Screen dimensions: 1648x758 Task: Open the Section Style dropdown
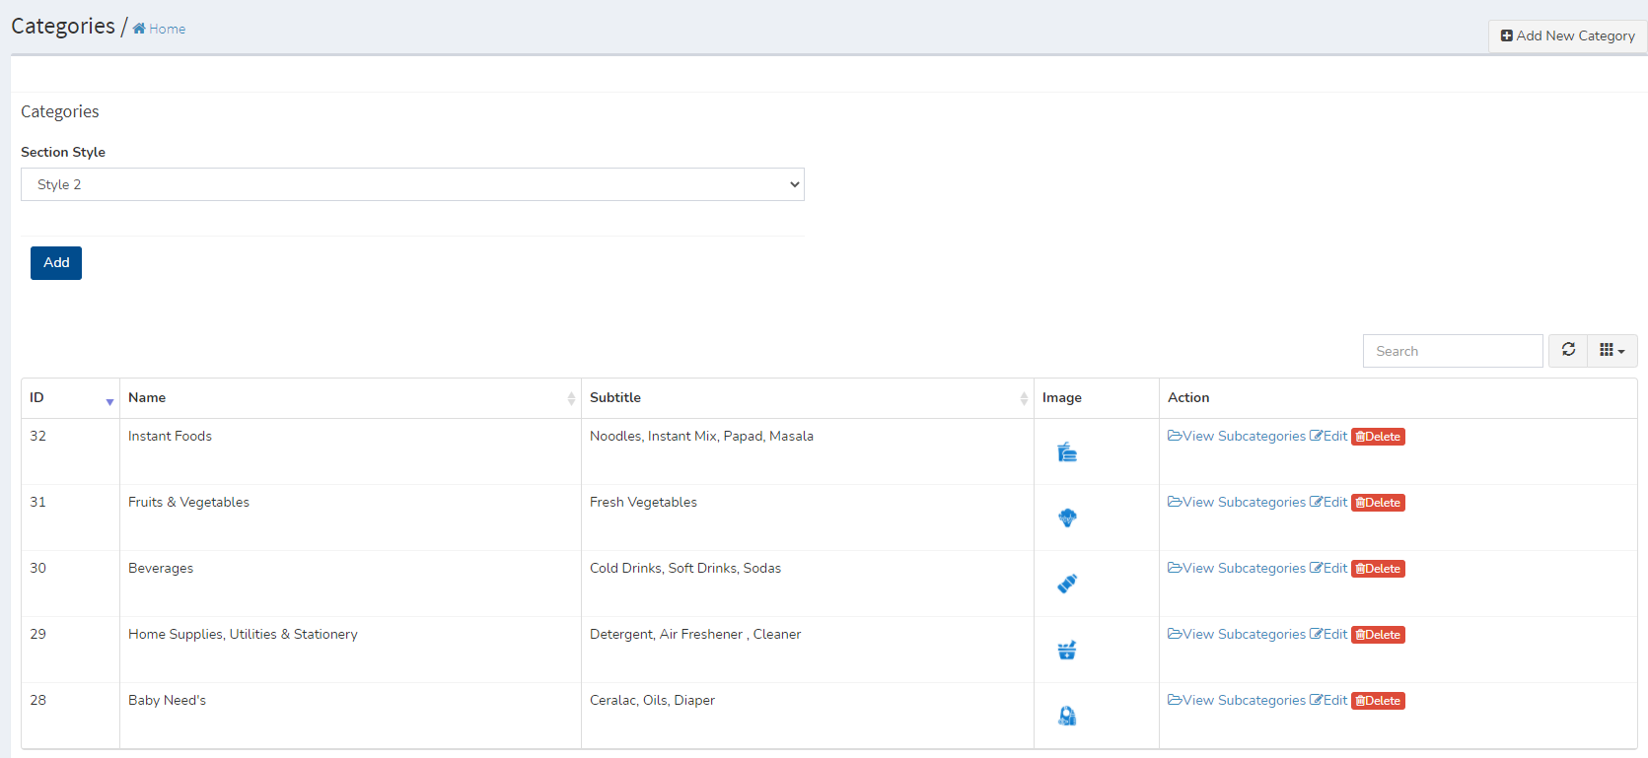[x=412, y=184]
